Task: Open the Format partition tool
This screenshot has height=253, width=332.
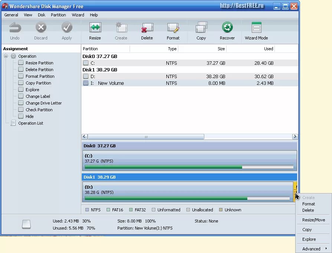Action: pos(173,28)
